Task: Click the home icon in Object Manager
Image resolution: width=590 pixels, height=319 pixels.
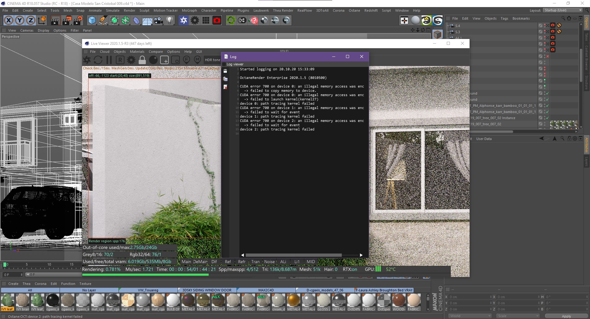Action: tap(569, 18)
